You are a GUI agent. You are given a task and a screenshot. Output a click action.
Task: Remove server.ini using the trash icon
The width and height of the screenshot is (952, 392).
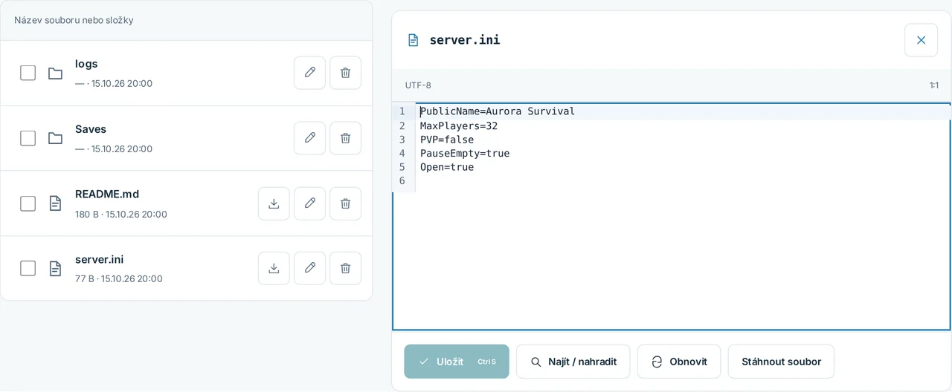tap(345, 268)
